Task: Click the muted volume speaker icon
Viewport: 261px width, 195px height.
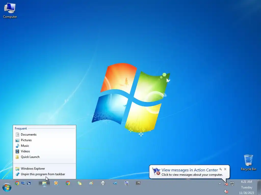Action: 226,191
